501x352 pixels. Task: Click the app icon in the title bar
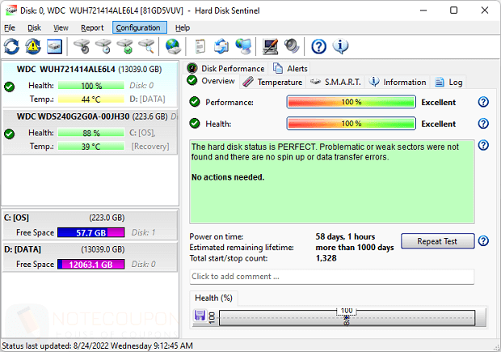coord(11,11)
